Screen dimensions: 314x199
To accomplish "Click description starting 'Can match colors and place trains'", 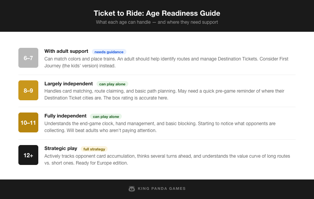I will (x=167, y=62).
